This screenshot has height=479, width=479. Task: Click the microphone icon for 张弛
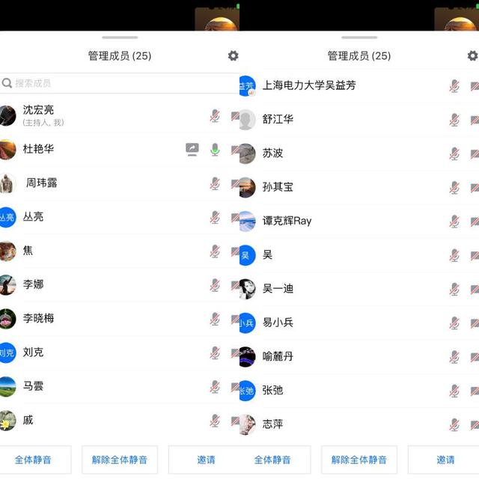(454, 391)
